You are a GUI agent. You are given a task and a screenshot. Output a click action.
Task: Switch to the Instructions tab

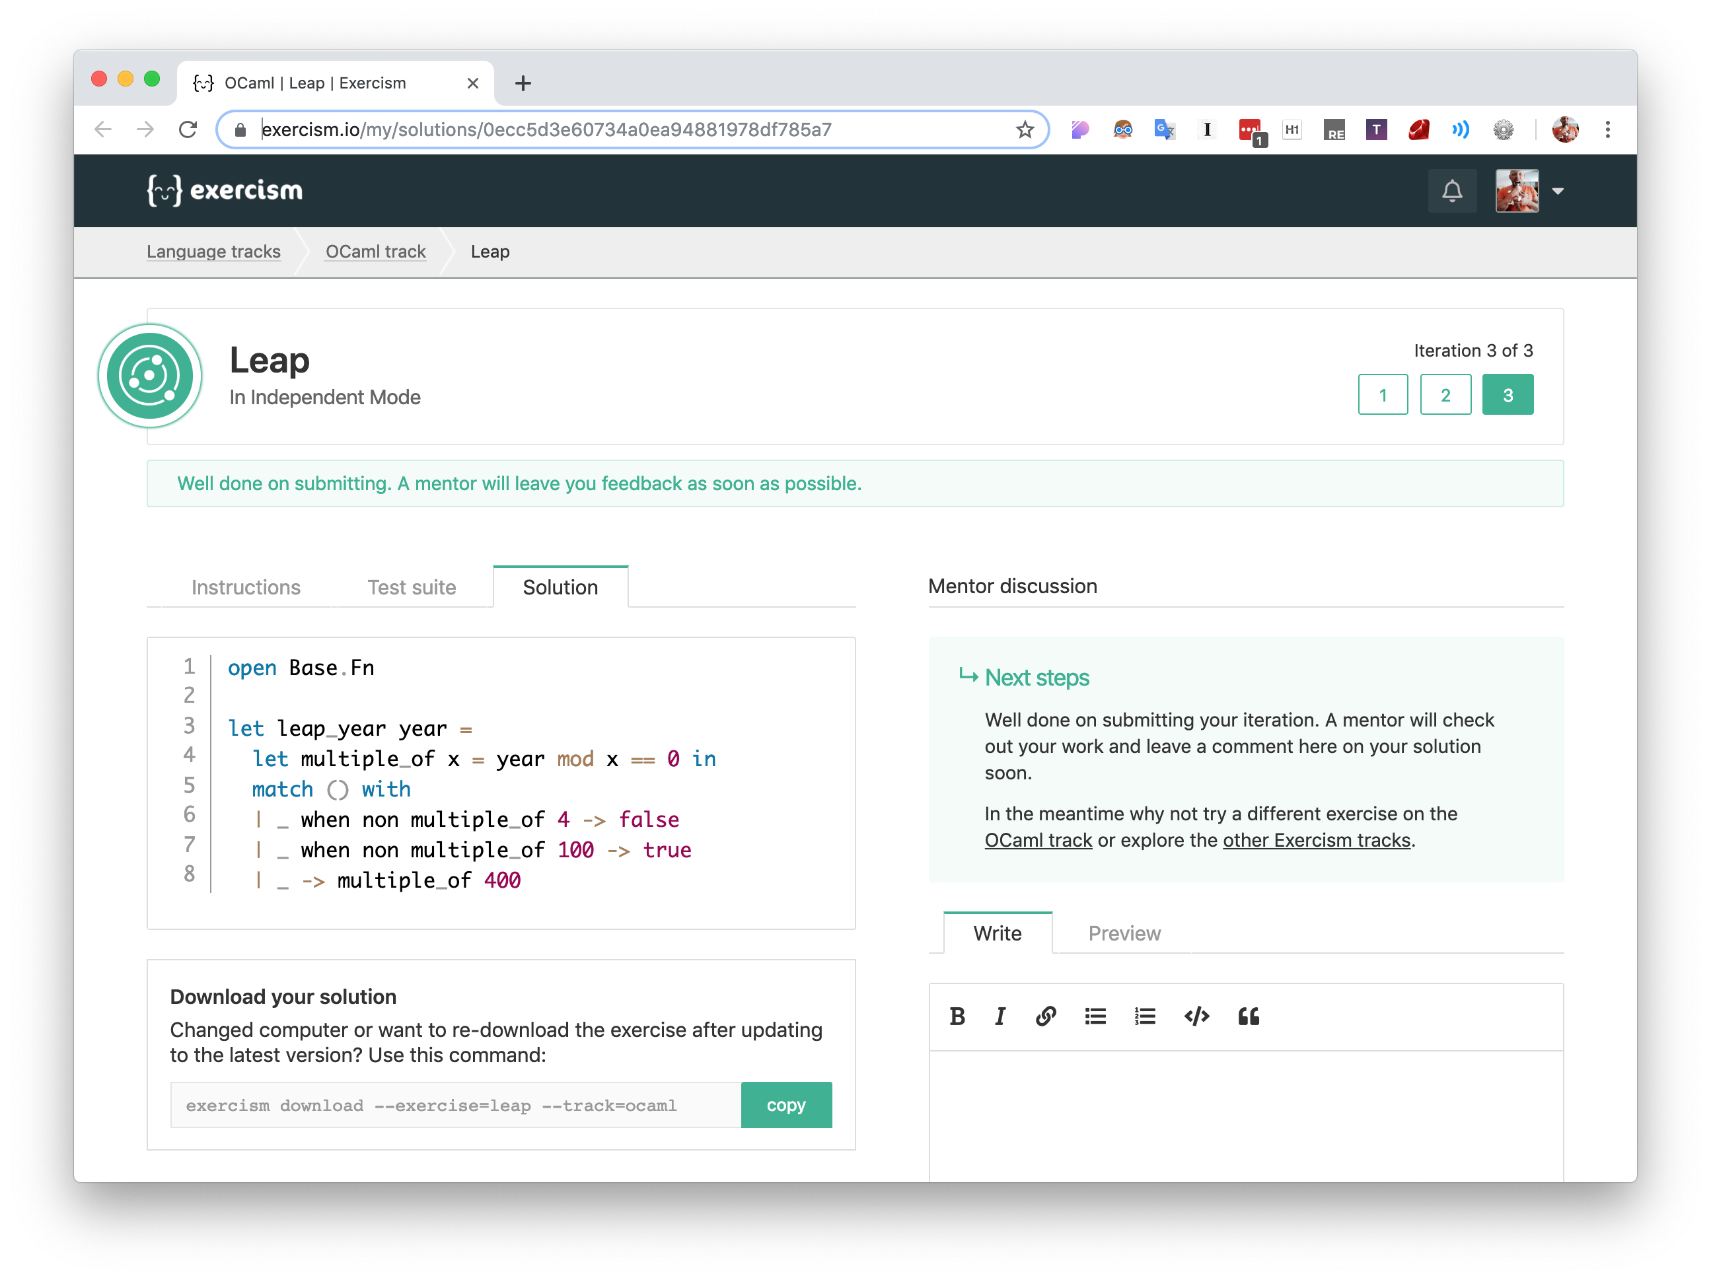[x=246, y=587]
